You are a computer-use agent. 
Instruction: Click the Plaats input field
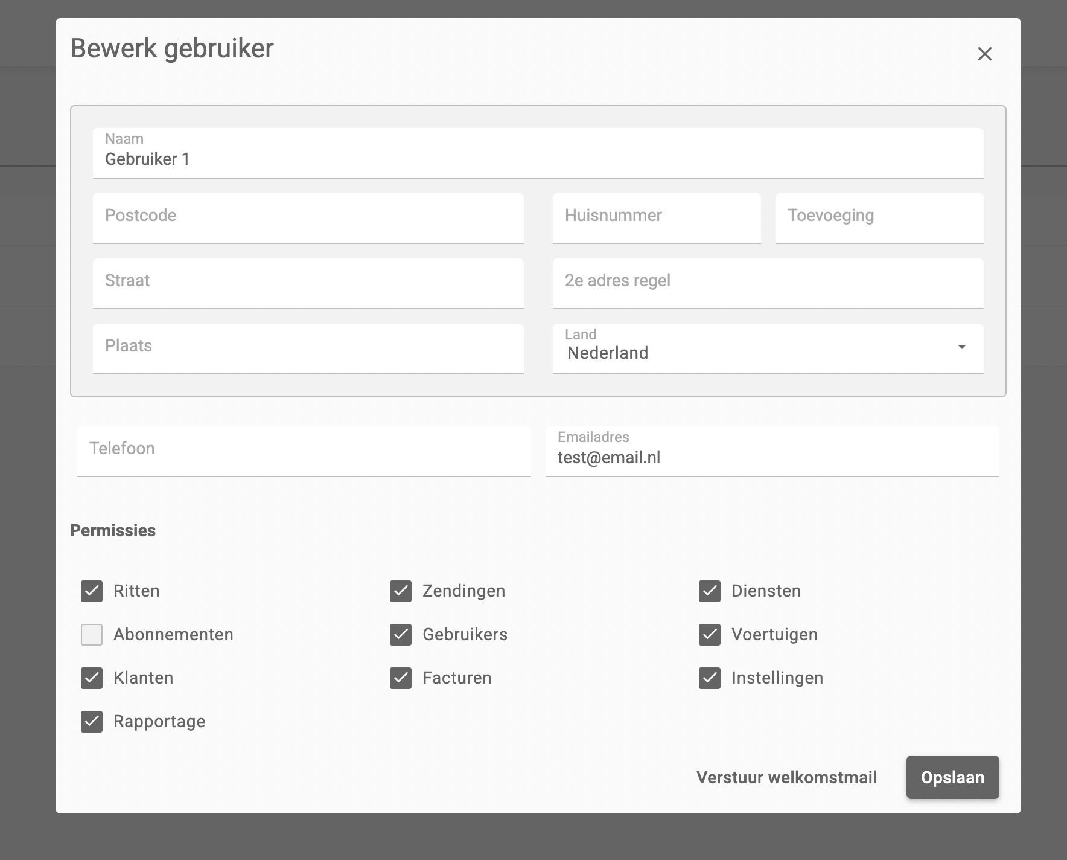308,348
